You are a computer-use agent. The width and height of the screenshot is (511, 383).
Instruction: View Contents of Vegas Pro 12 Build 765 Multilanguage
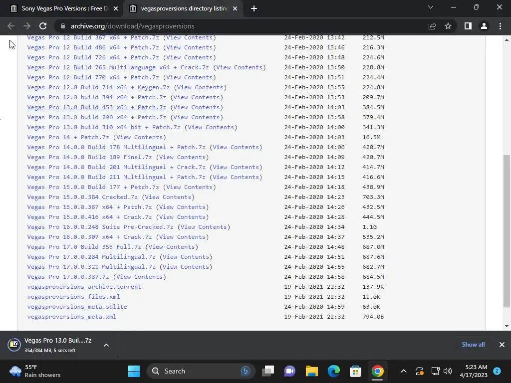point(239,67)
